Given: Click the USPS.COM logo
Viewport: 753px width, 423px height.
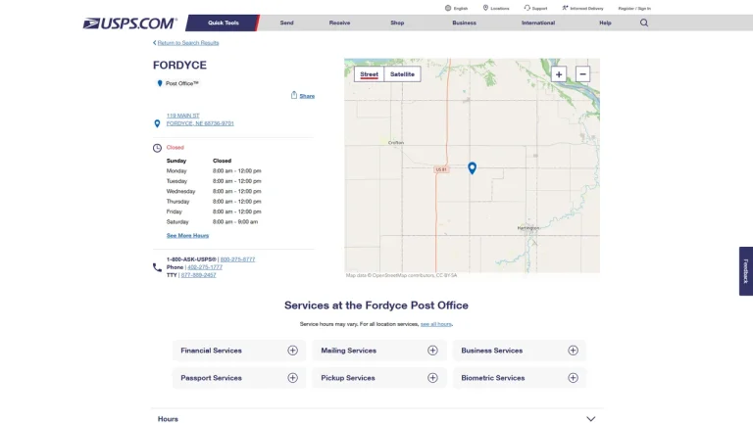Looking at the screenshot, I should tap(130, 23).
